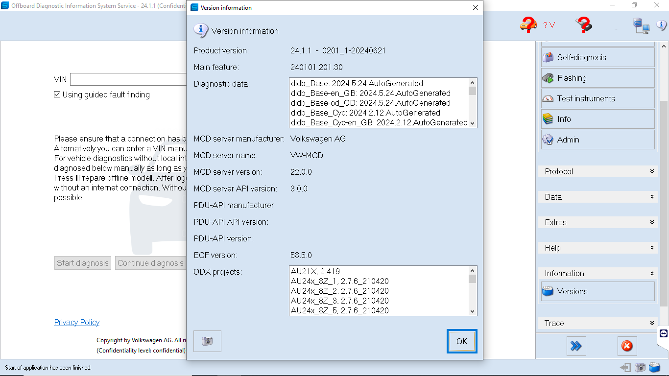
Task: Click the network computers connection icon
Action: click(641, 25)
